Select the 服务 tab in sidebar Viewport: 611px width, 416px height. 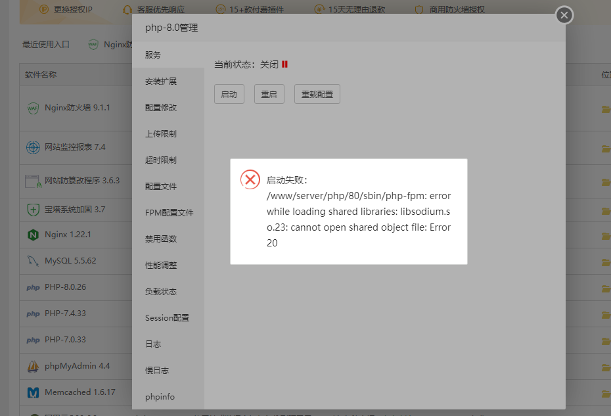point(168,55)
